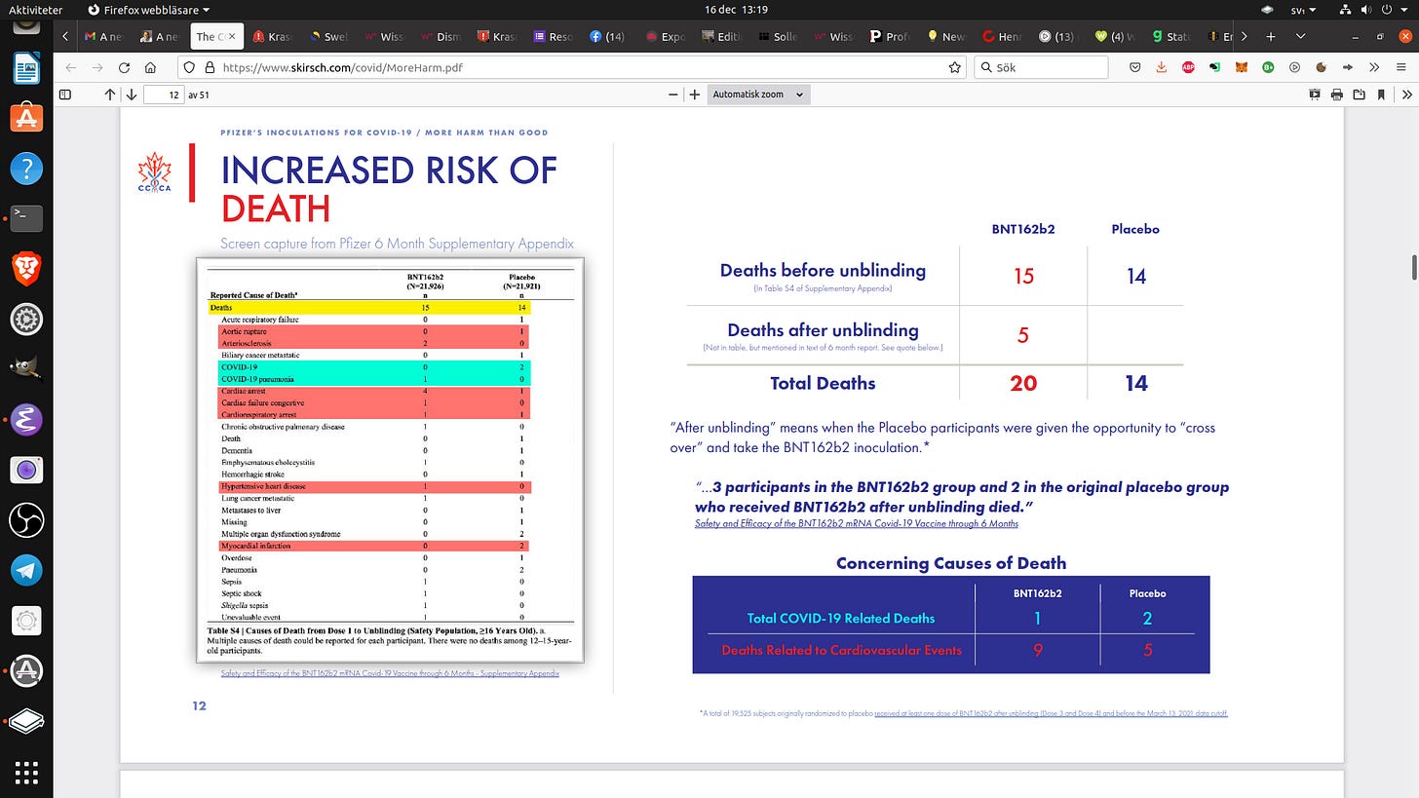
Task: Click the page number field showing 12
Action: [x=164, y=95]
